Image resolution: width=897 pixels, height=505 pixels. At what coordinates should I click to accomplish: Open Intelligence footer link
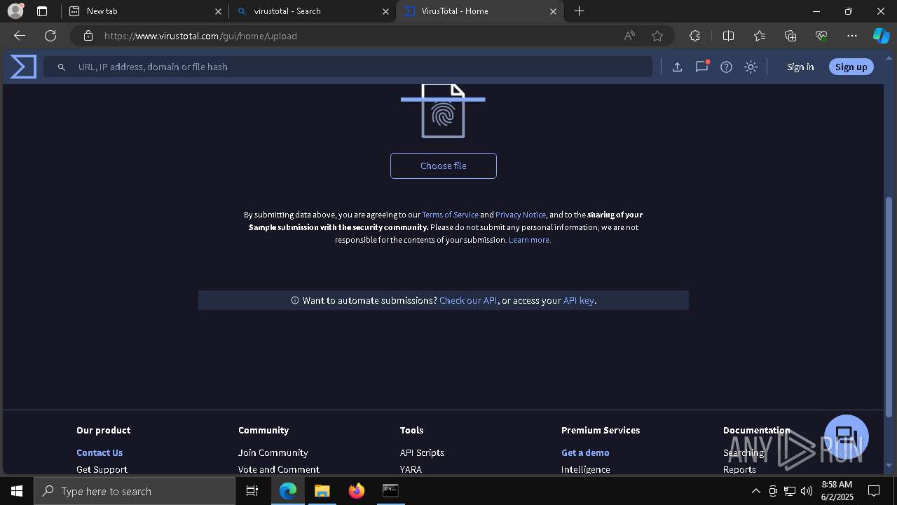585,469
